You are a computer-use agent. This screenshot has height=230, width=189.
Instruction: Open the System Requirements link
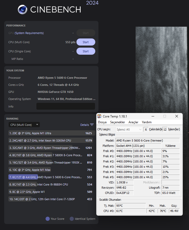29,33
